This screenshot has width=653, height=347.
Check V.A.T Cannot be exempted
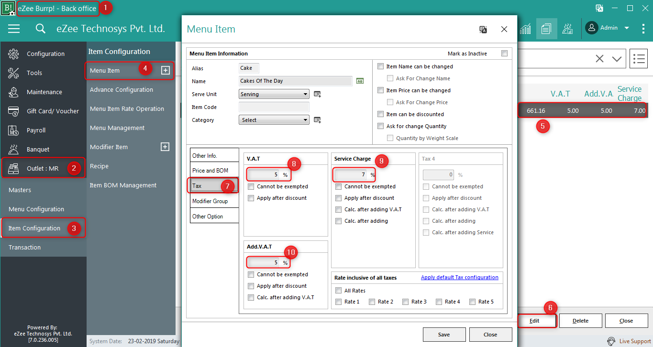point(251,186)
